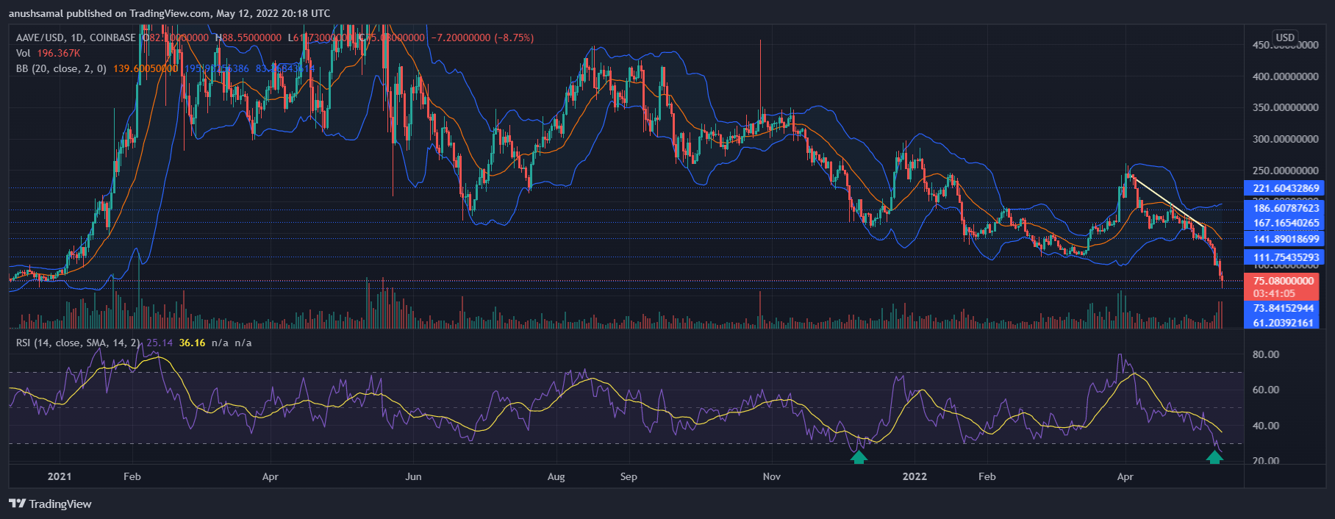The image size is (1335, 519).
Task: Click the red current price label 75.08
Action: coord(1283,281)
